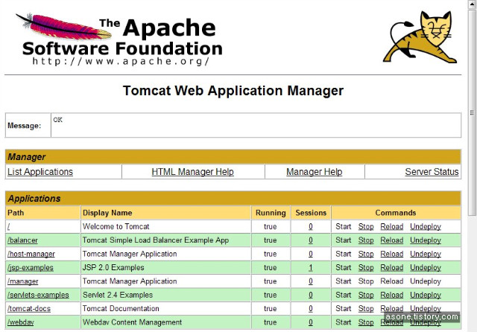Open the Manager Help link

tap(315, 172)
